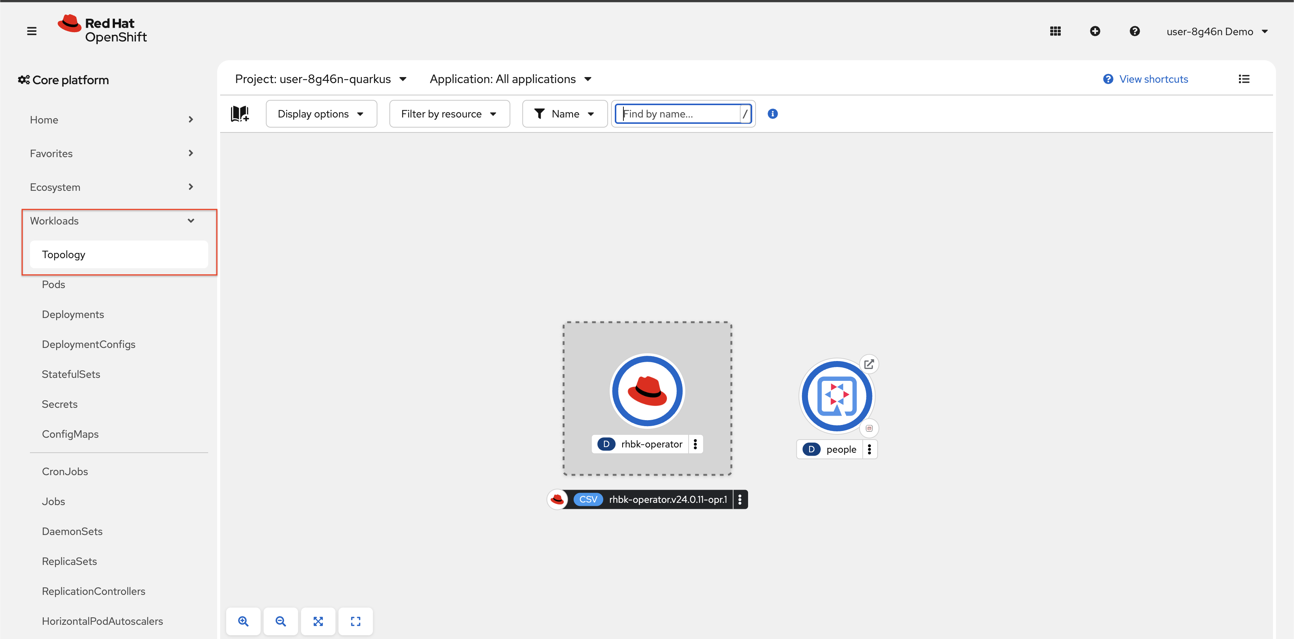This screenshot has height=639, width=1294.
Task: Zoom out on the topology graph
Action: click(281, 621)
